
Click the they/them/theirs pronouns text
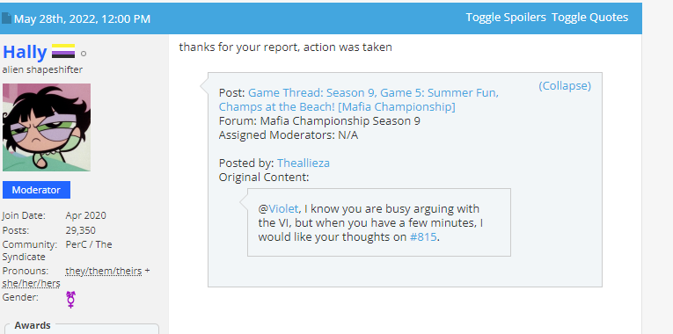(x=104, y=272)
